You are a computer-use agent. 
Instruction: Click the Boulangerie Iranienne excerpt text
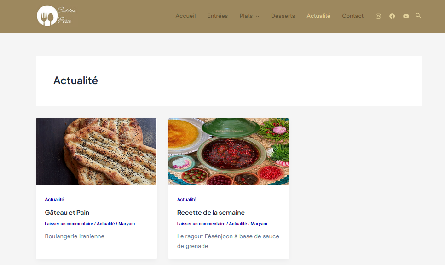75,236
